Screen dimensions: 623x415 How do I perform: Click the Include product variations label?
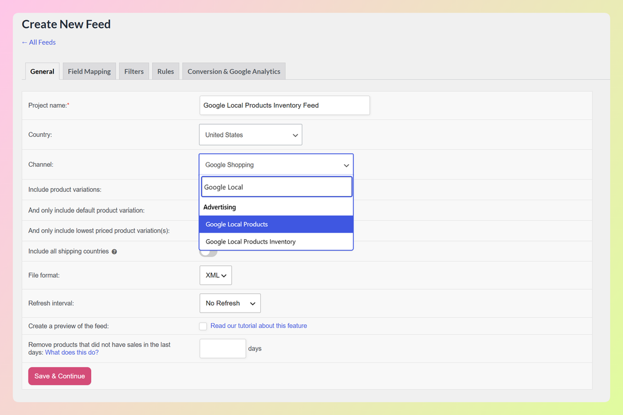(x=64, y=190)
